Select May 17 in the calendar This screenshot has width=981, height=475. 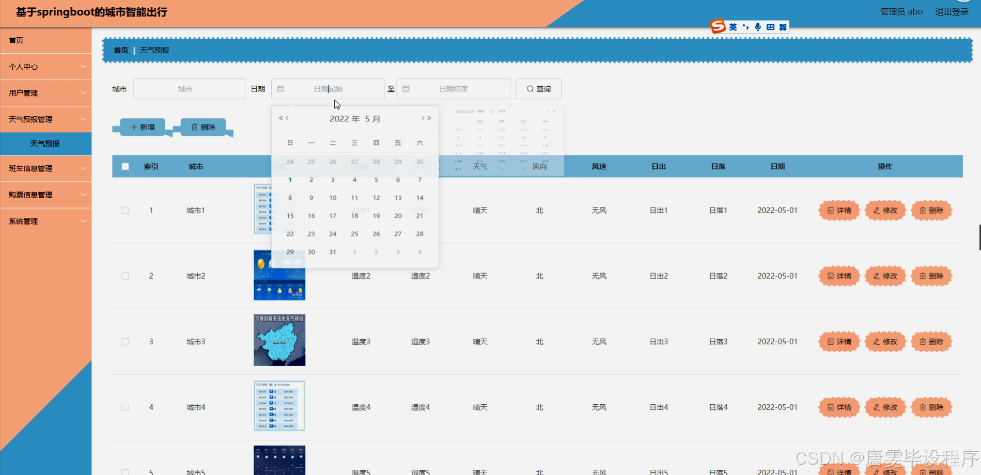pos(333,216)
